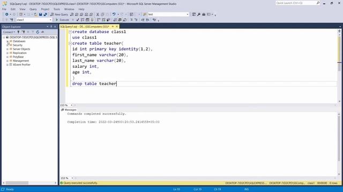Open the Tools menu
Viewport: 343px width, 192px height.
(57, 9)
